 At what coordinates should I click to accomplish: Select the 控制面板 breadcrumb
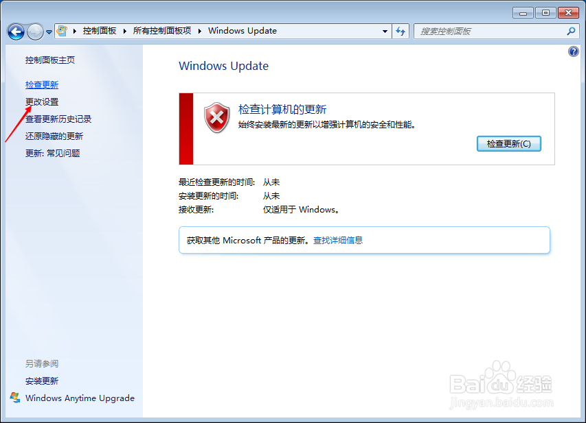pyautogui.click(x=100, y=31)
